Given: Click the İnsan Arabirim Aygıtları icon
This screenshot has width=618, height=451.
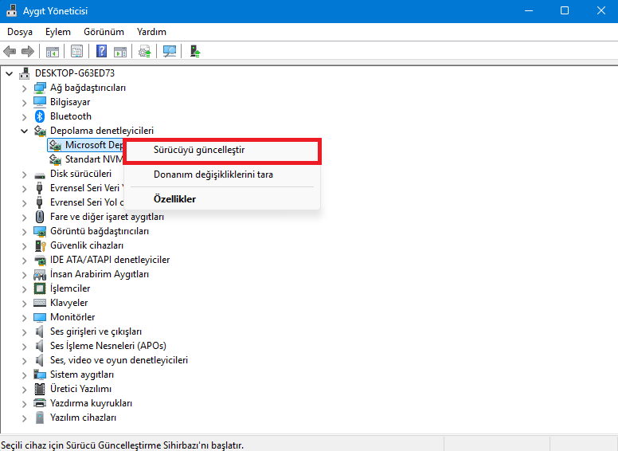Looking at the screenshot, I should point(39,274).
